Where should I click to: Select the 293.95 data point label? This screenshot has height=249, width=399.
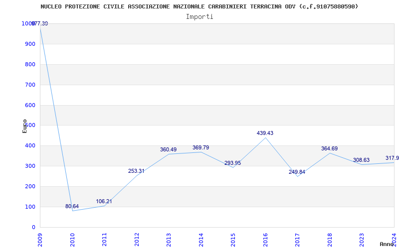coord(232,163)
